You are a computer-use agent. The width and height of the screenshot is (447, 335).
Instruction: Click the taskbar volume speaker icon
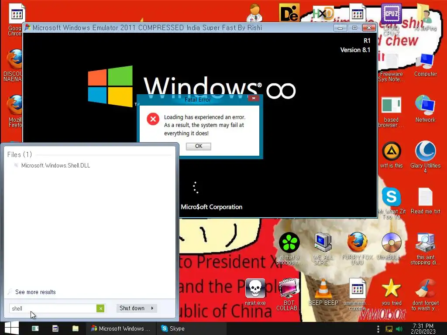click(399, 329)
